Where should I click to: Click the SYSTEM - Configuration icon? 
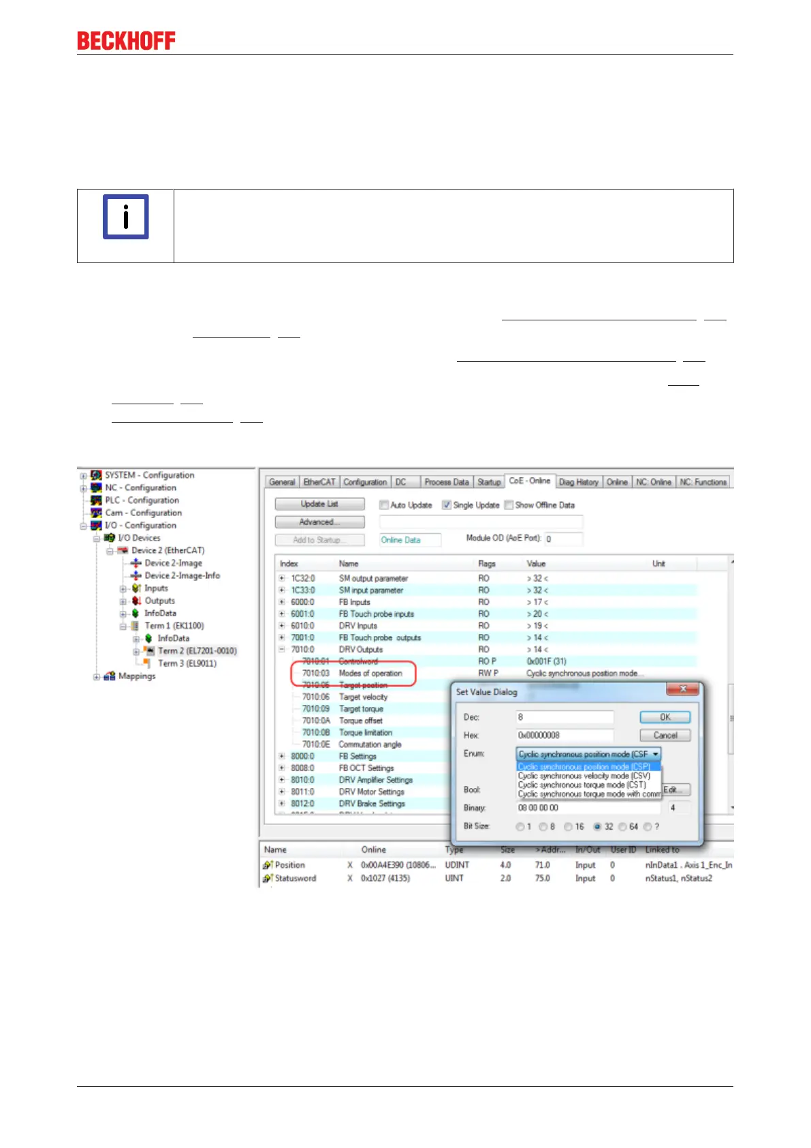point(96,475)
